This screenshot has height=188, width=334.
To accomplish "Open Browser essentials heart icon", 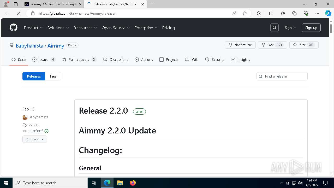I will tap(306, 13).
